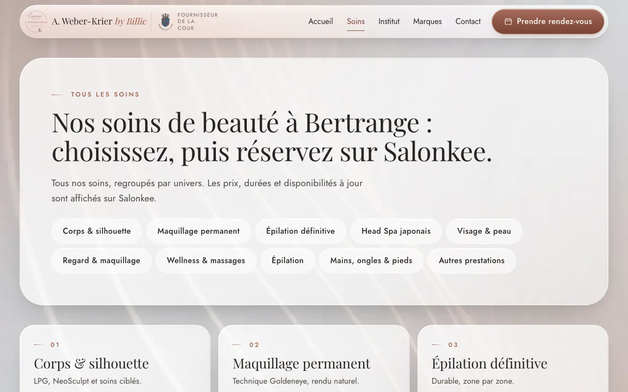Choose the Maquillage permanent category chip

click(199, 231)
